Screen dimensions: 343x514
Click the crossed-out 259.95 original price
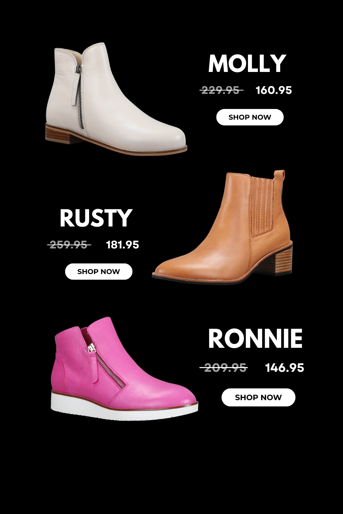tap(69, 245)
